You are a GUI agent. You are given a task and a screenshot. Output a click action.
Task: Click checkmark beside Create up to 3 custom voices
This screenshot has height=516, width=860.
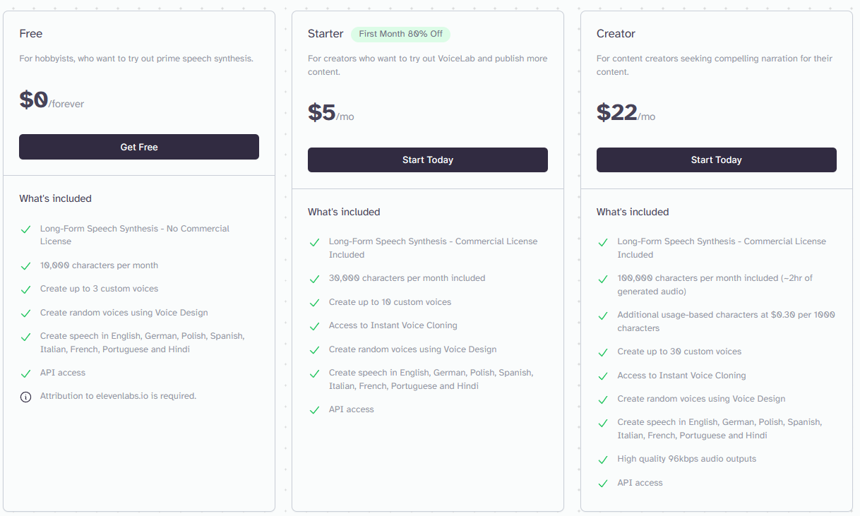click(x=26, y=289)
